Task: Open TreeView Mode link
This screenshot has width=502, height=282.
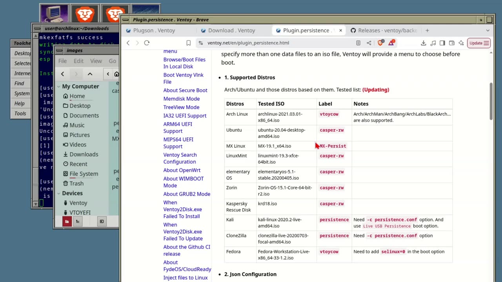Action: [x=181, y=107]
